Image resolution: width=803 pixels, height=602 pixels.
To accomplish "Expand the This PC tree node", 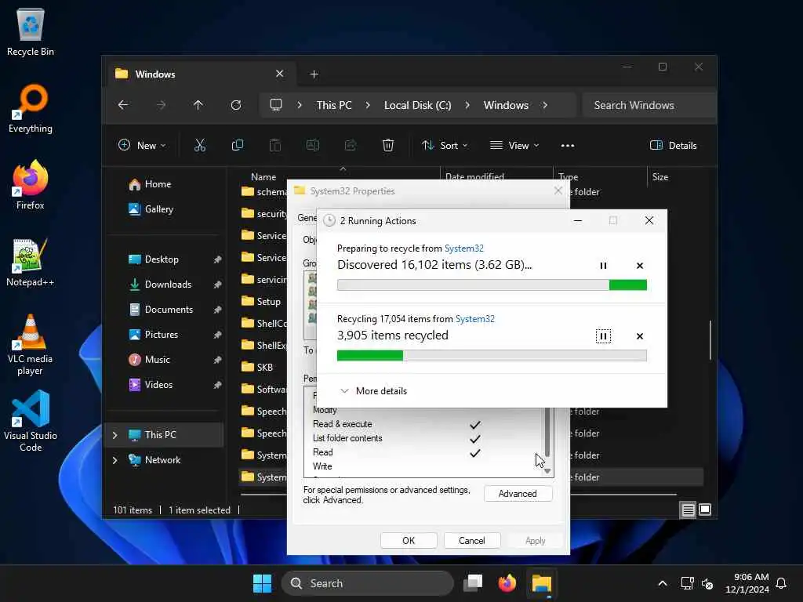I will [x=114, y=435].
